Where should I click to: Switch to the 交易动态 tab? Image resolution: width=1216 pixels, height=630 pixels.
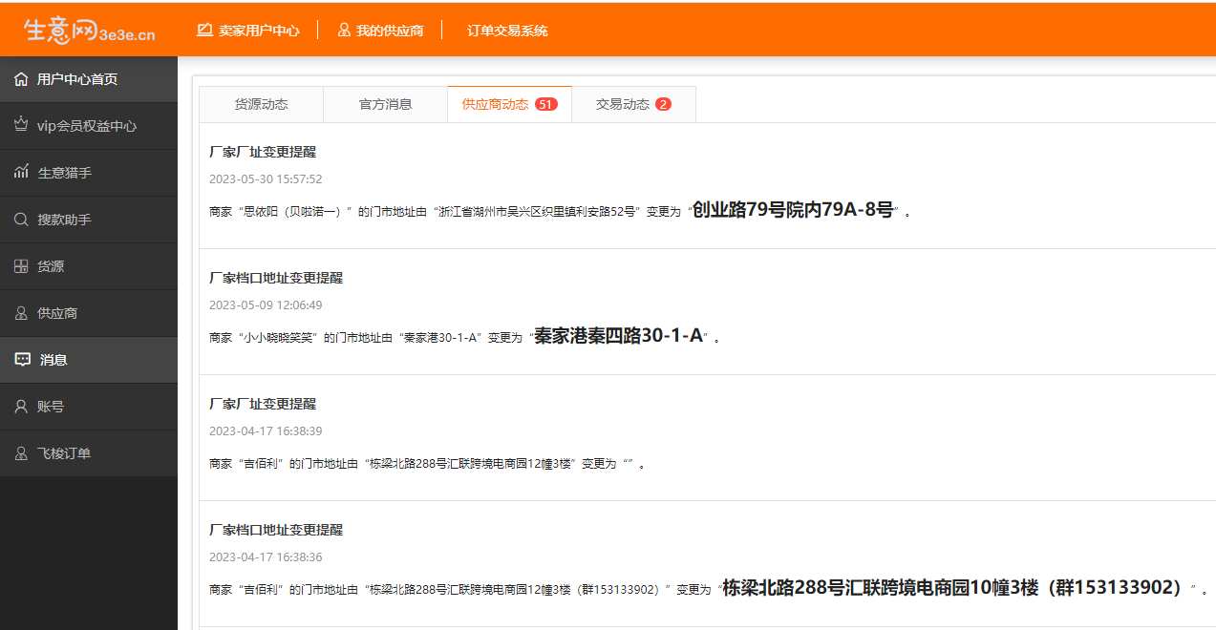(633, 104)
